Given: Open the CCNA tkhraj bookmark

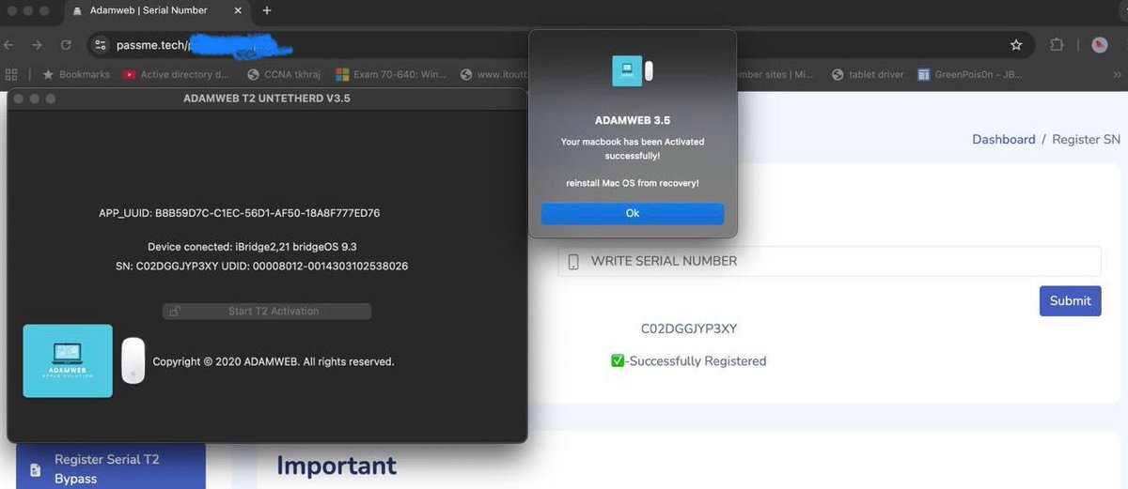Looking at the screenshot, I should point(287,74).
